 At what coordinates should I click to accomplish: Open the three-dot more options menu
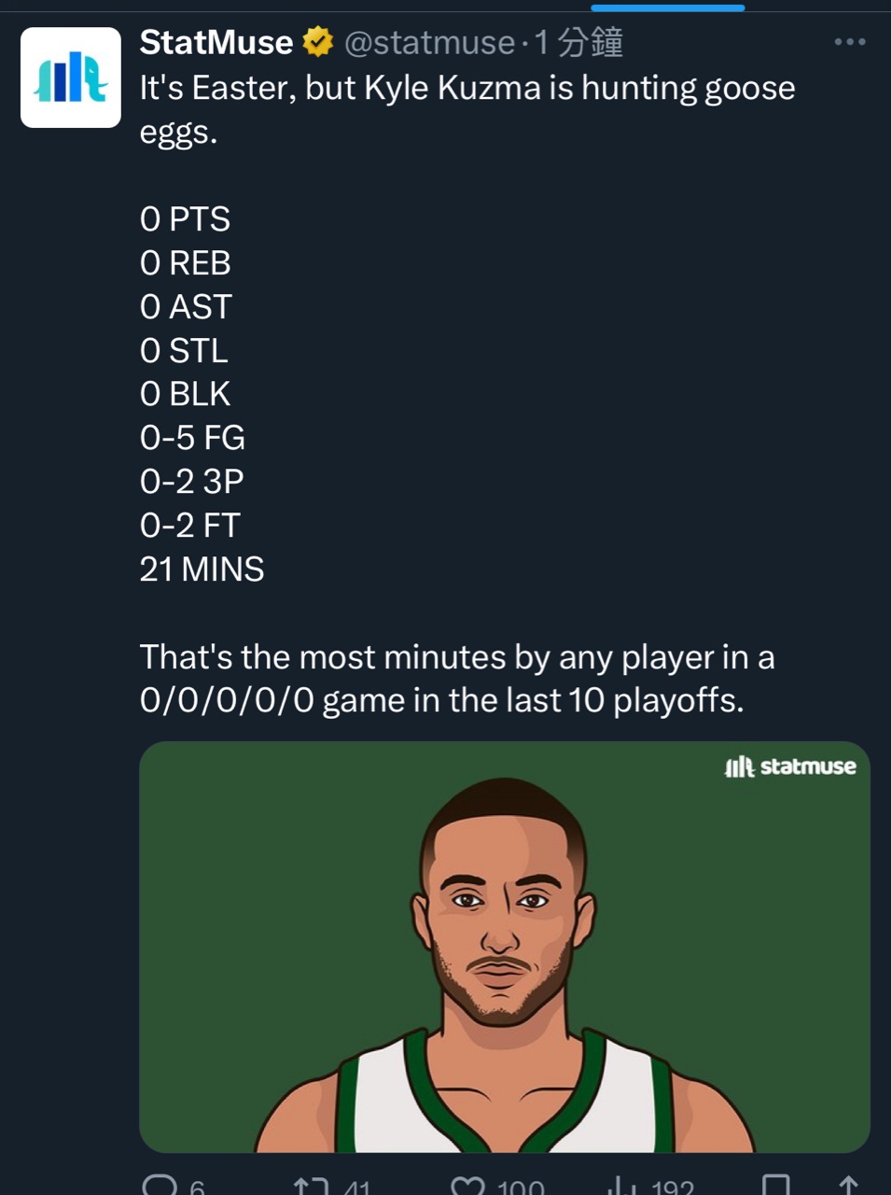pos(849,42)
